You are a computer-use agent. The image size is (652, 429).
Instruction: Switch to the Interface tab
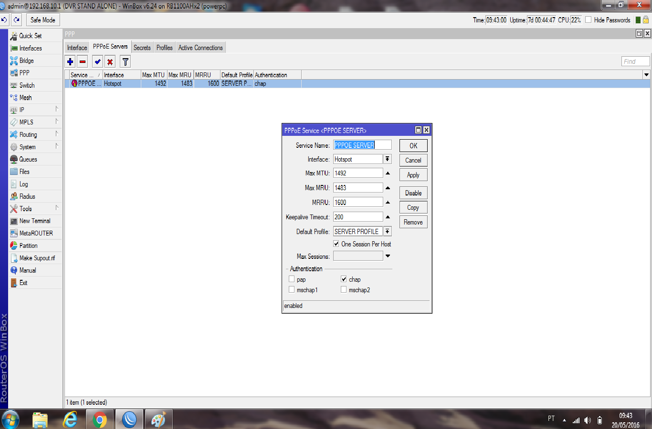point(77,48)
